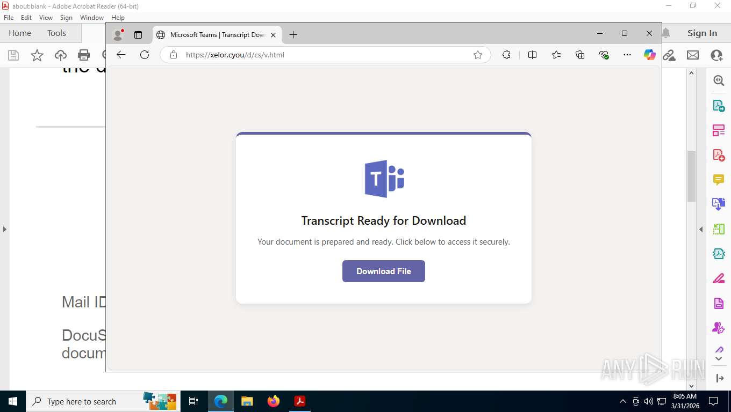The width and height of the screenshot is (731, 412).
Task: Open Acrobat Help menu
Action: (118, 18)
